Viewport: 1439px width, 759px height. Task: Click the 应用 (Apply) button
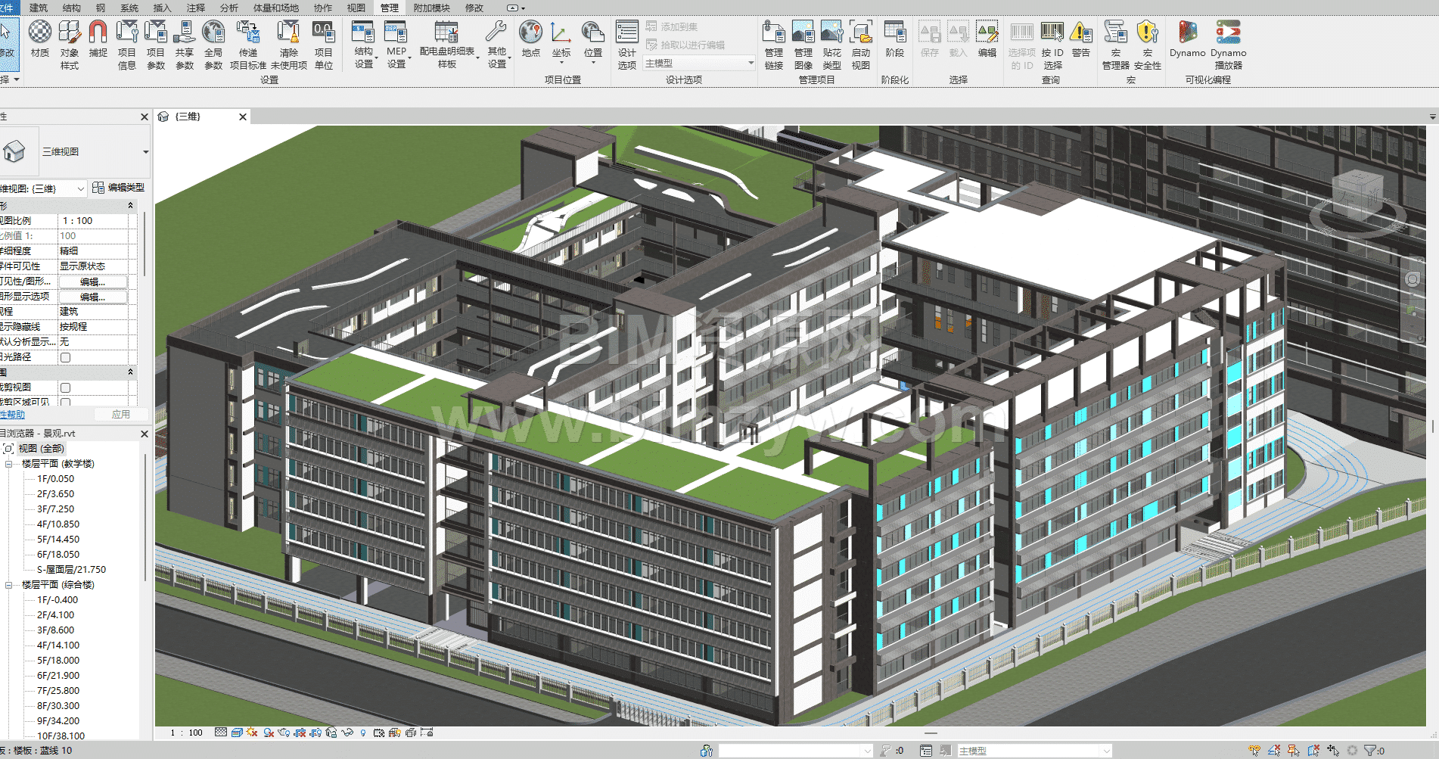tap(120, 415)
